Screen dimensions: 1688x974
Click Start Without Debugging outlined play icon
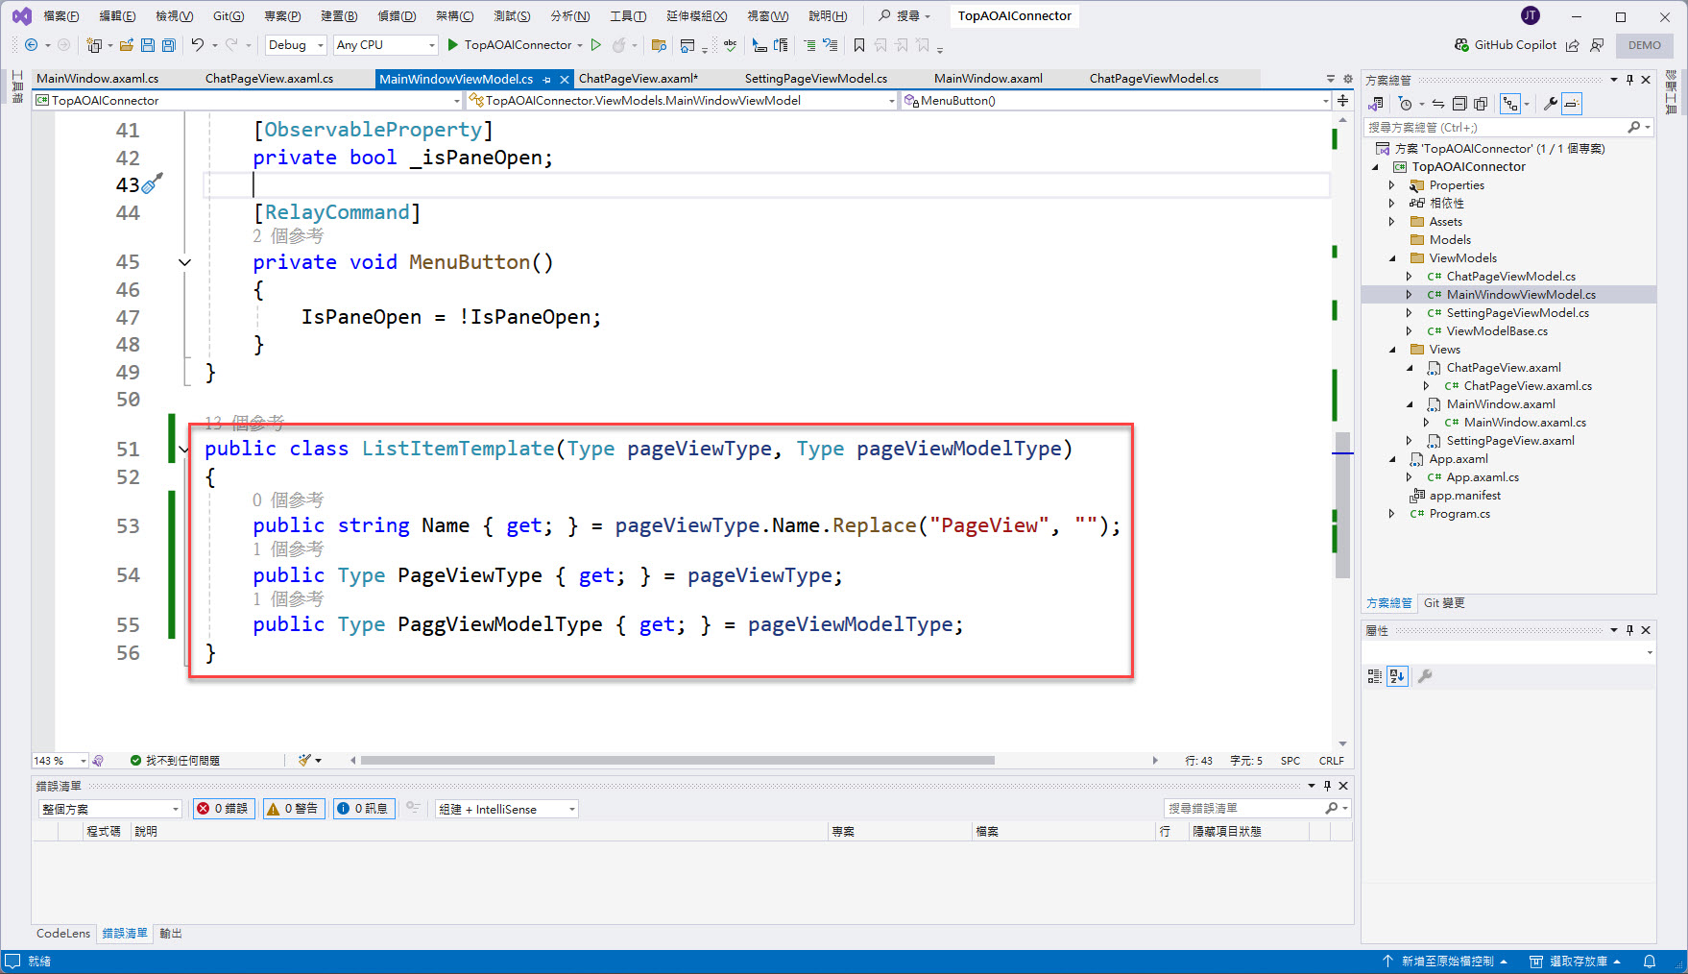point(595,45)
